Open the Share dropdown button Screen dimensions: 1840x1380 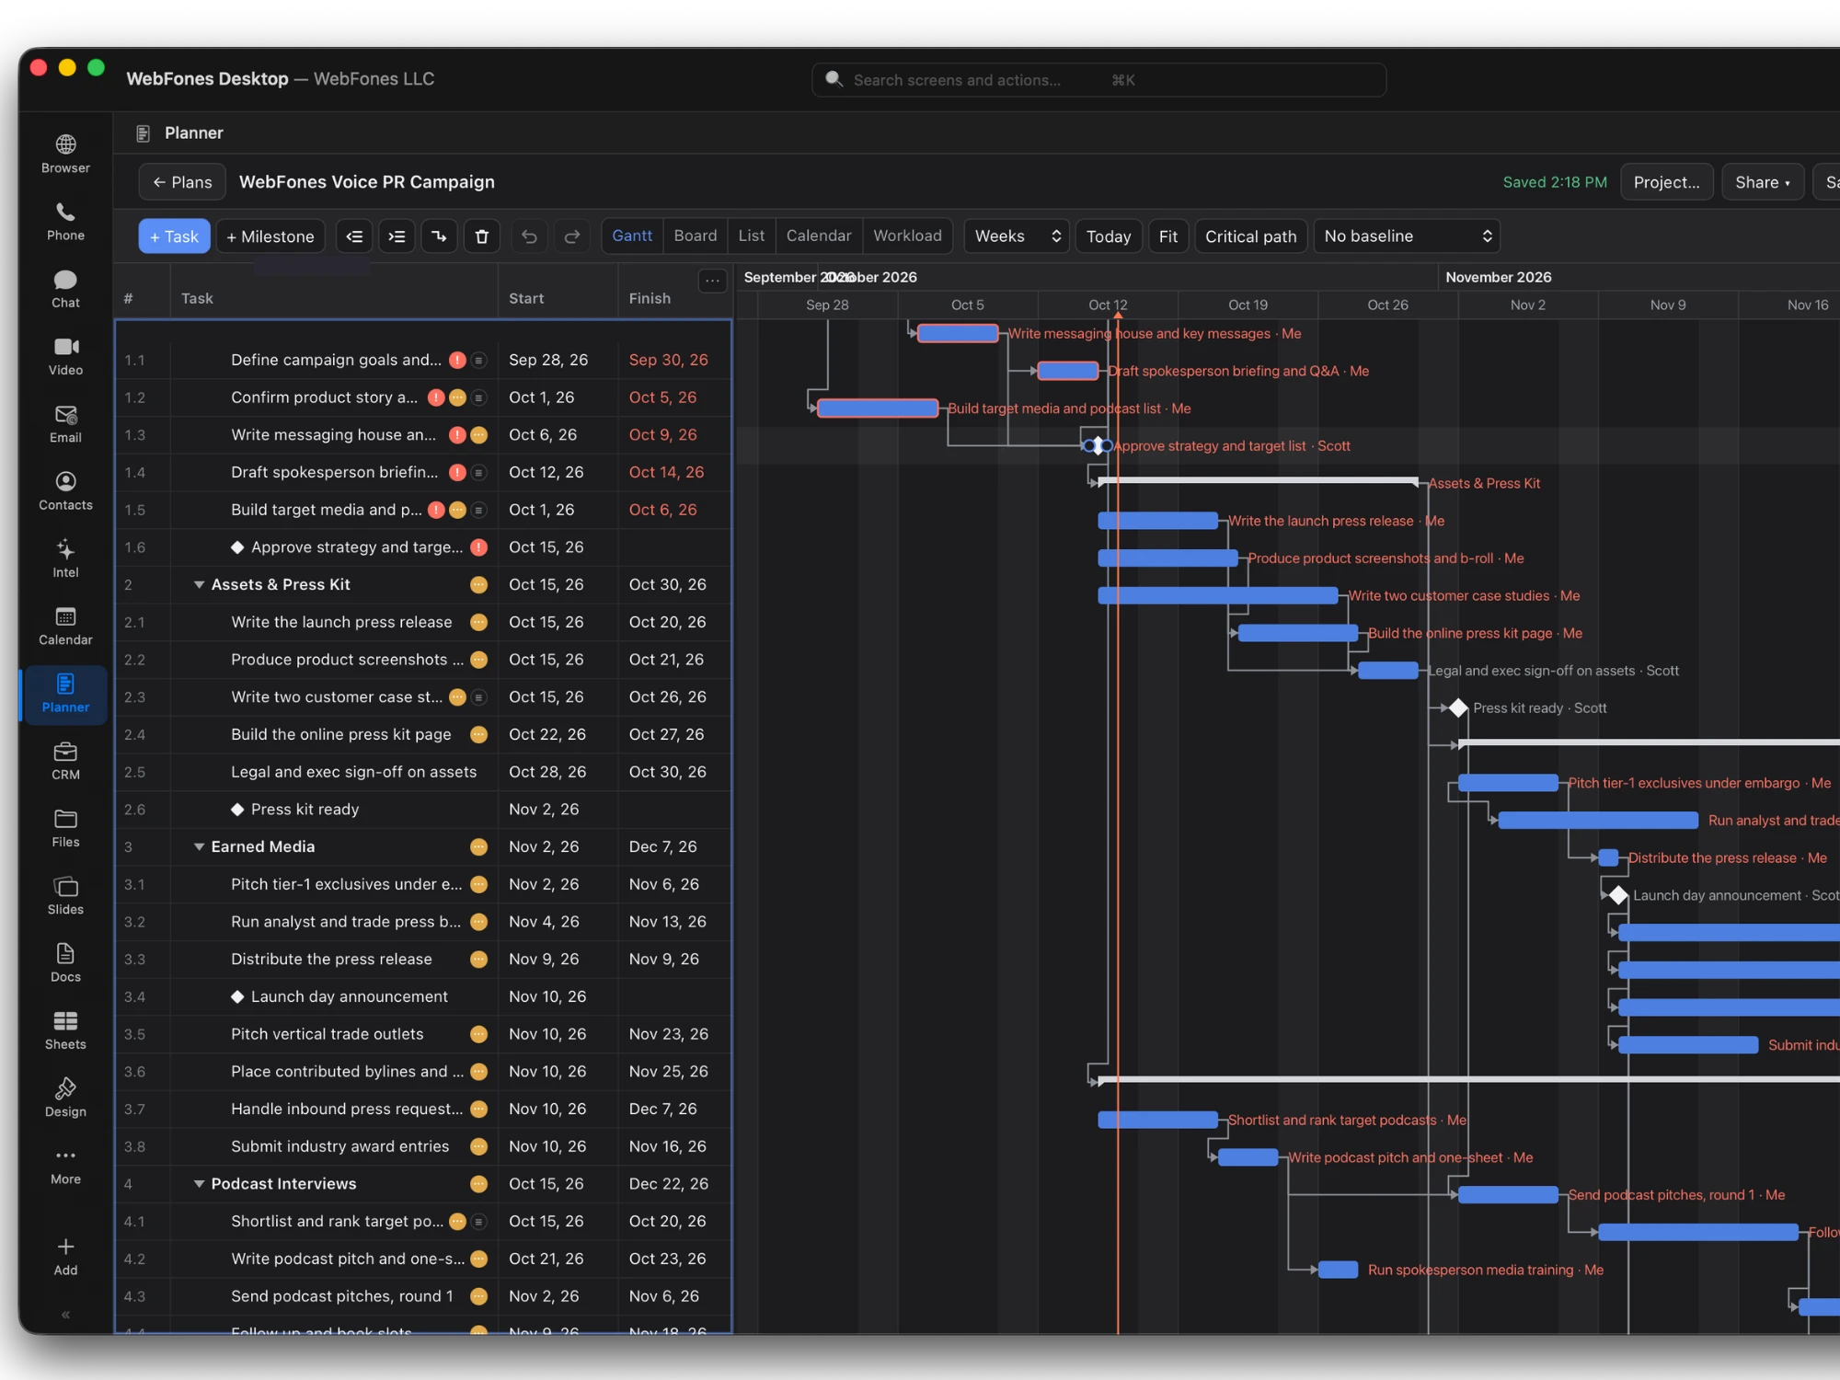1763,182
